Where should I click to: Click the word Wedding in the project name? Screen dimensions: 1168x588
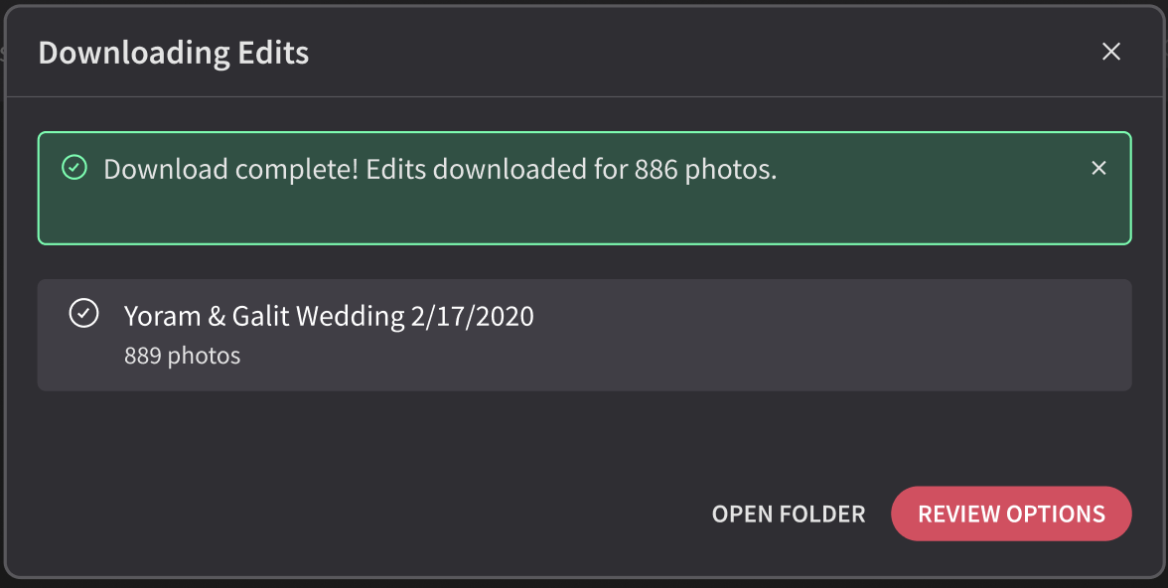tap(350, 317)
